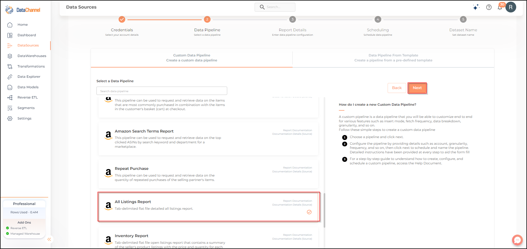Image resolution: width=527 pixels, height=249 pixels.
Task: Click Amazon logo on Inventory Report card
Action: 108,240
